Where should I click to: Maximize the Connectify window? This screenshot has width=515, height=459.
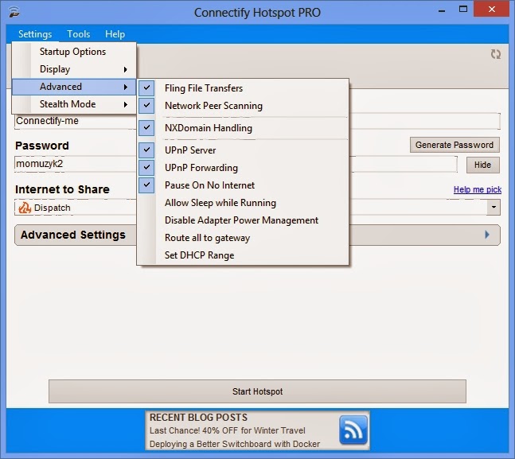tap(463, 10)
